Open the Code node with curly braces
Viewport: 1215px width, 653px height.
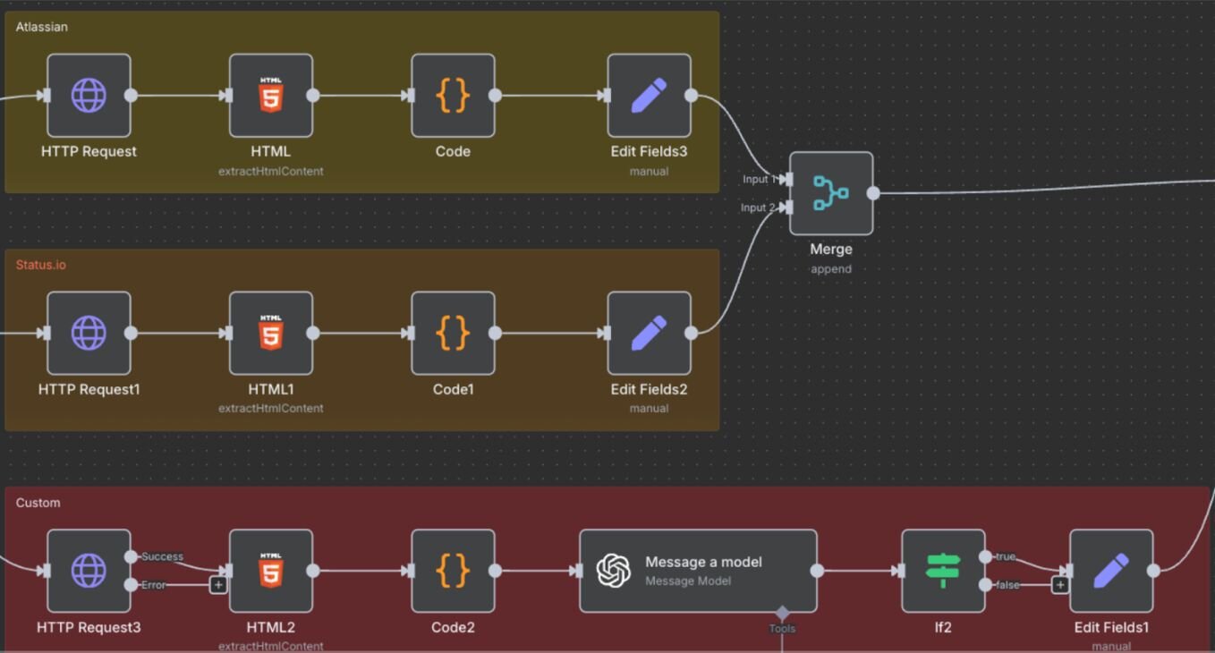pyautogui.click(x=453, y=96)
